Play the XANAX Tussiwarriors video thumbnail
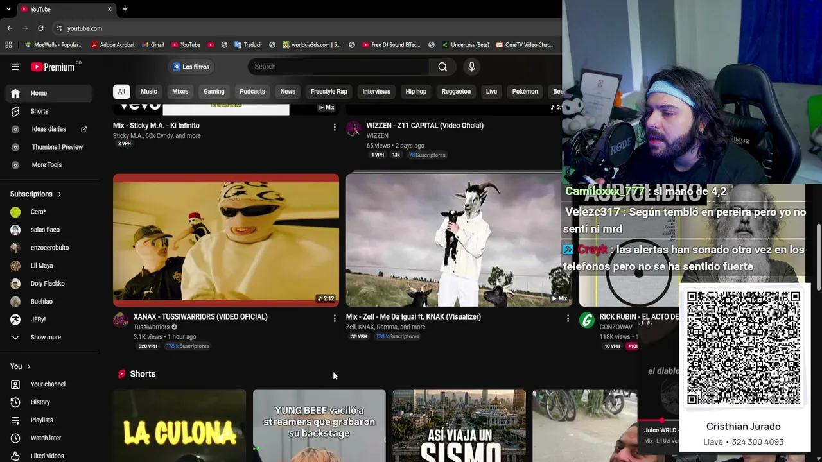 (x=226, y=240)
